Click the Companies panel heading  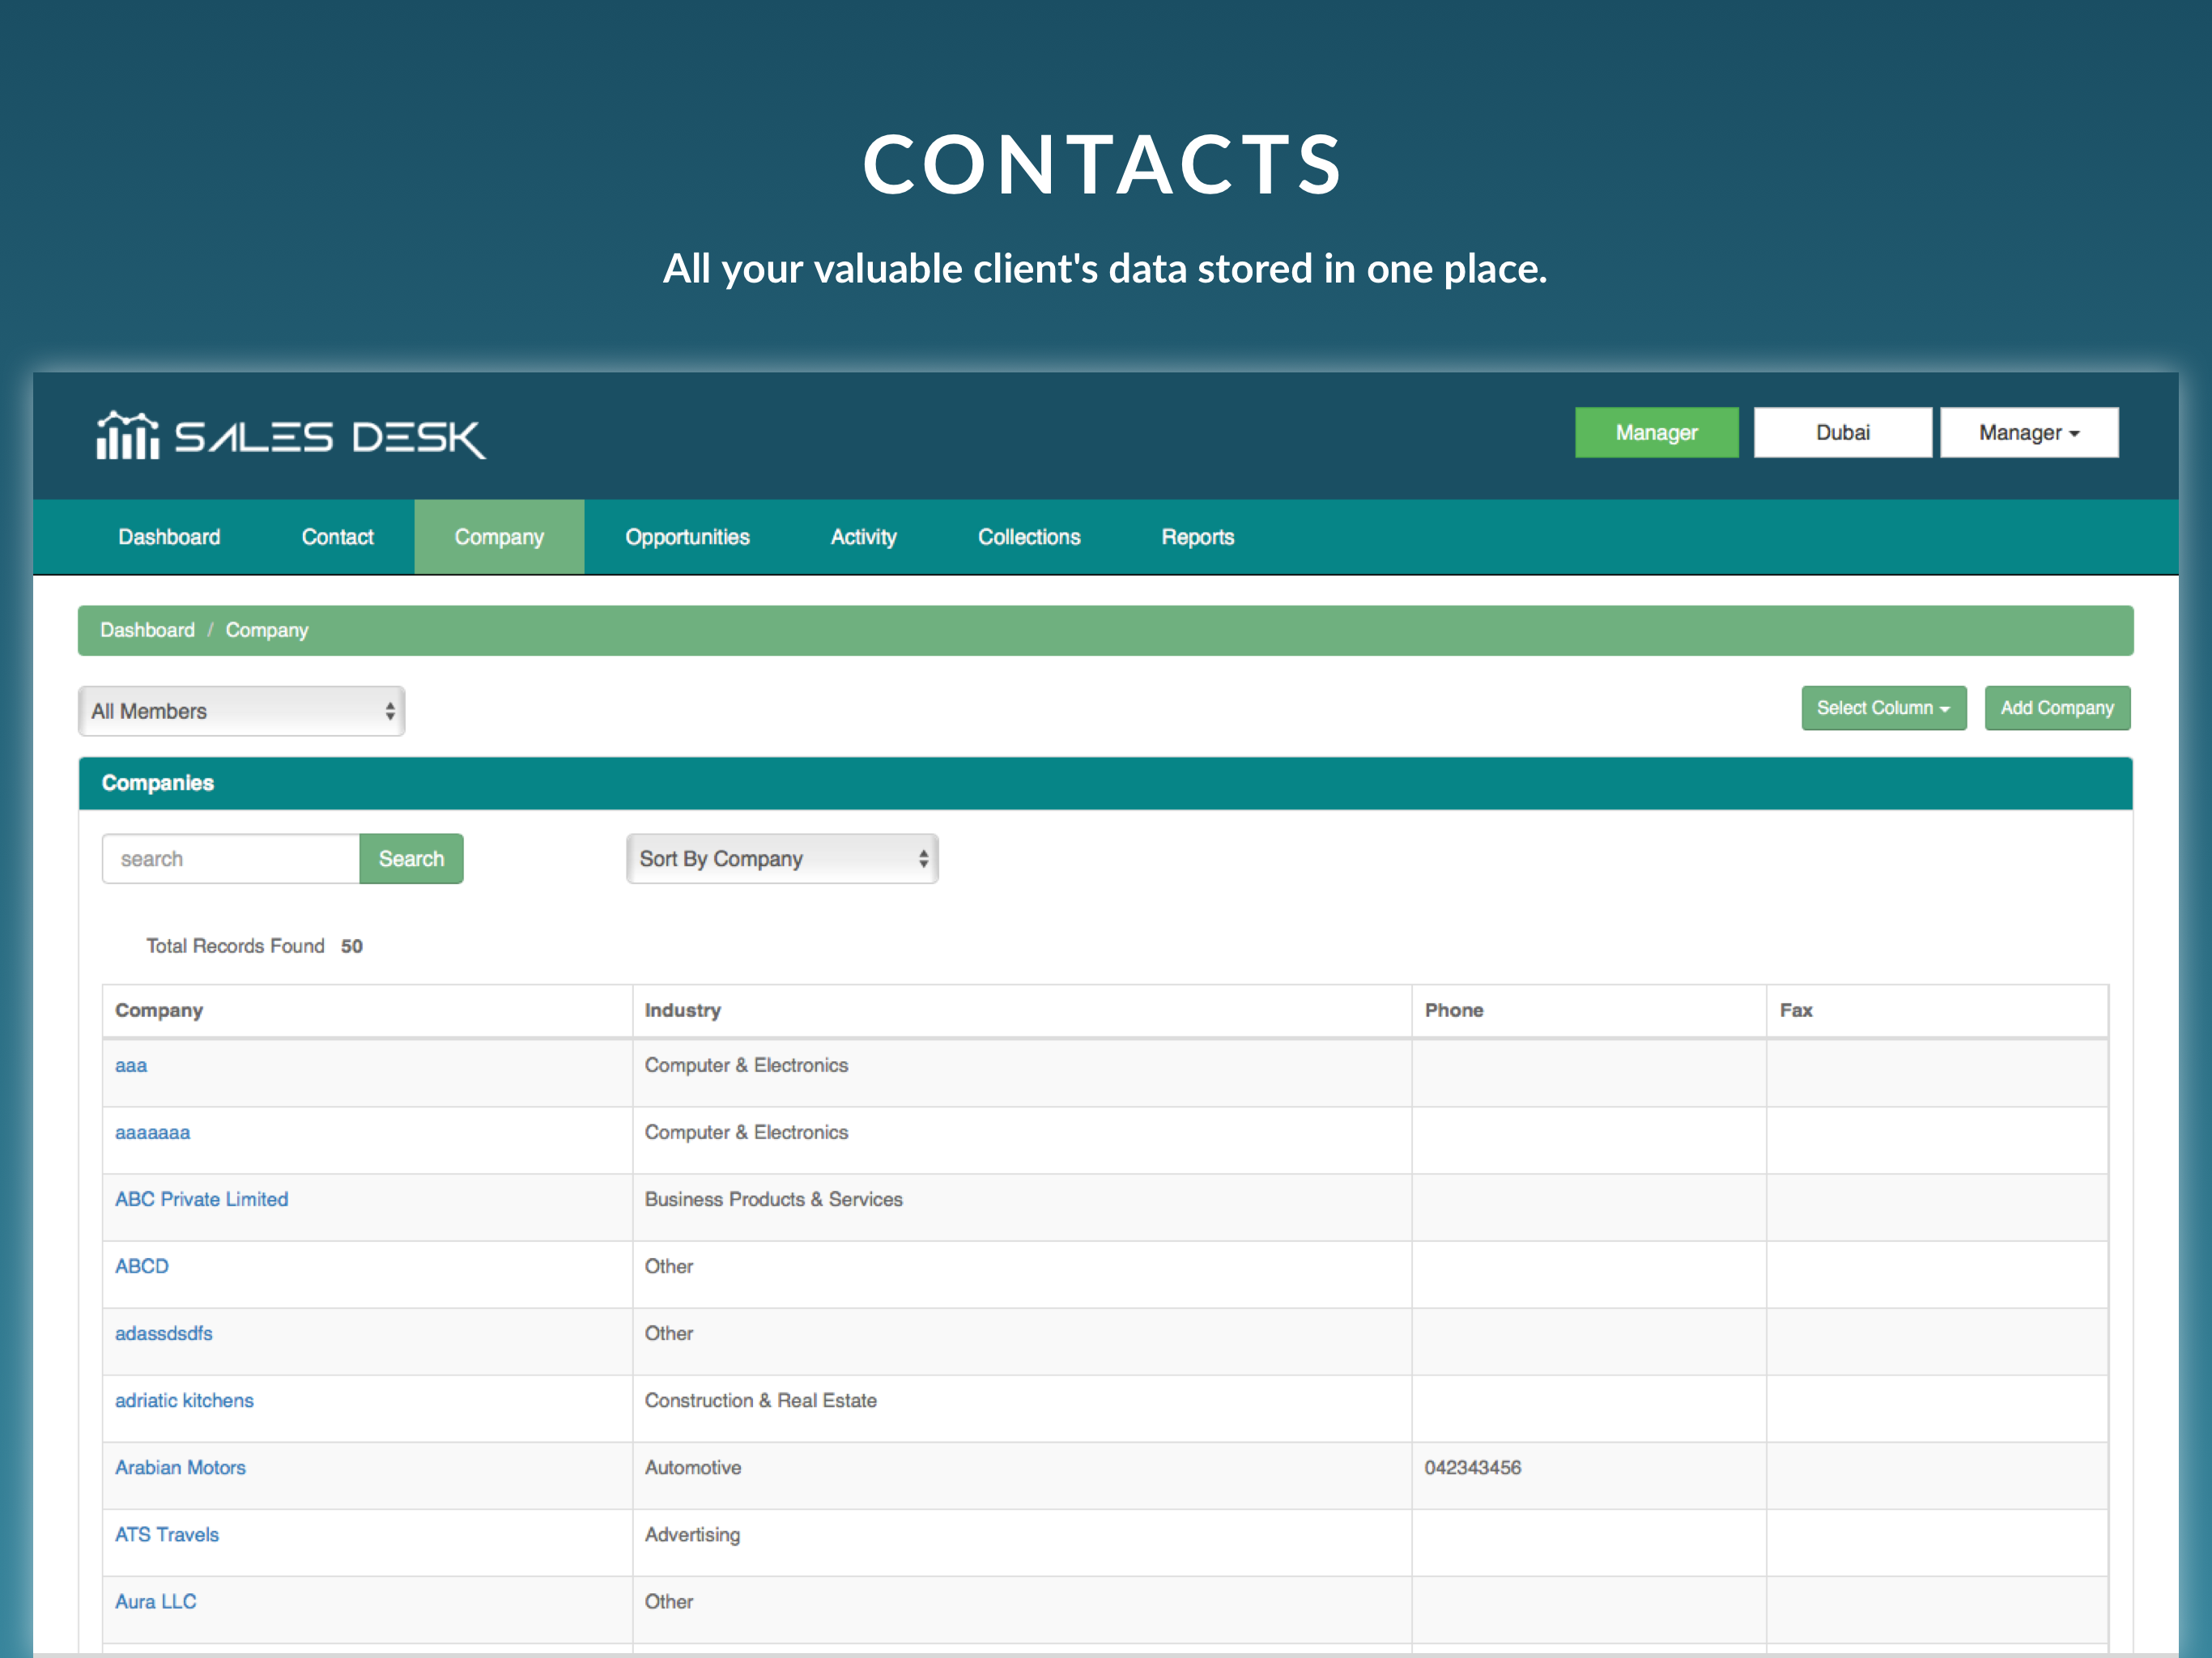[x=157, y=783]
